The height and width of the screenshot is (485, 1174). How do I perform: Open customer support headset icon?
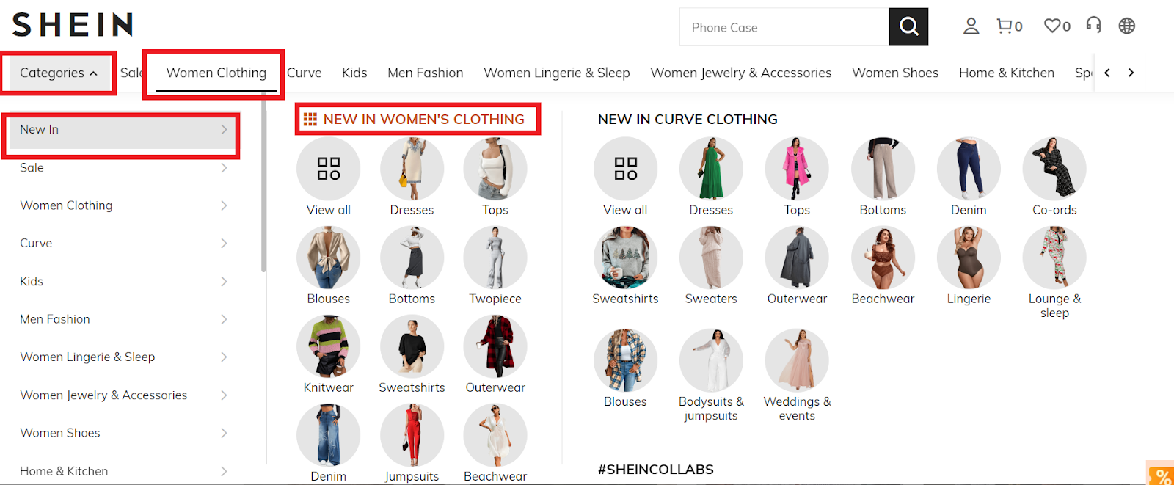[1093, 26]
